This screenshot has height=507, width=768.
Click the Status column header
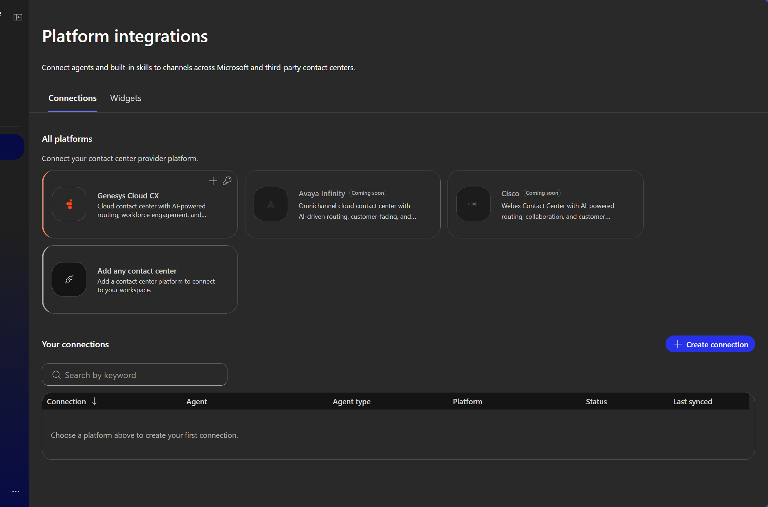(x=596, y=402)
